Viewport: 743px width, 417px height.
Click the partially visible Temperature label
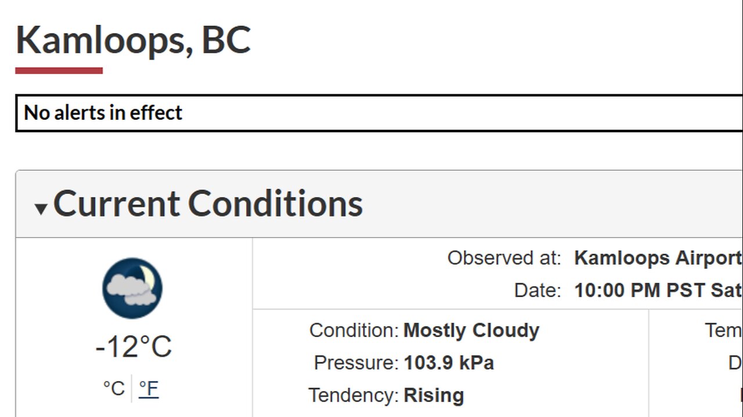723,330
